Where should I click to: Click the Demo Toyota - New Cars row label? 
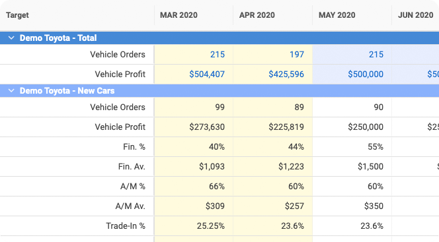click(67, 91)
